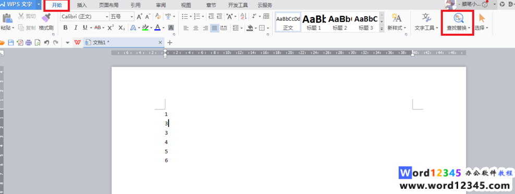The height and width of the screenshot is (194, 515).
Task: Add a new document tab with plus
Action: (170, 43)
